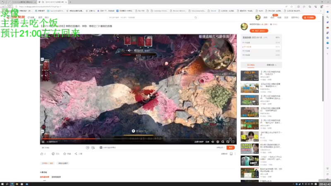This screenshot has width=331, height=186.
Task: Select the highlighted recommendation tab in sidebar
Action: coord(251,65)
